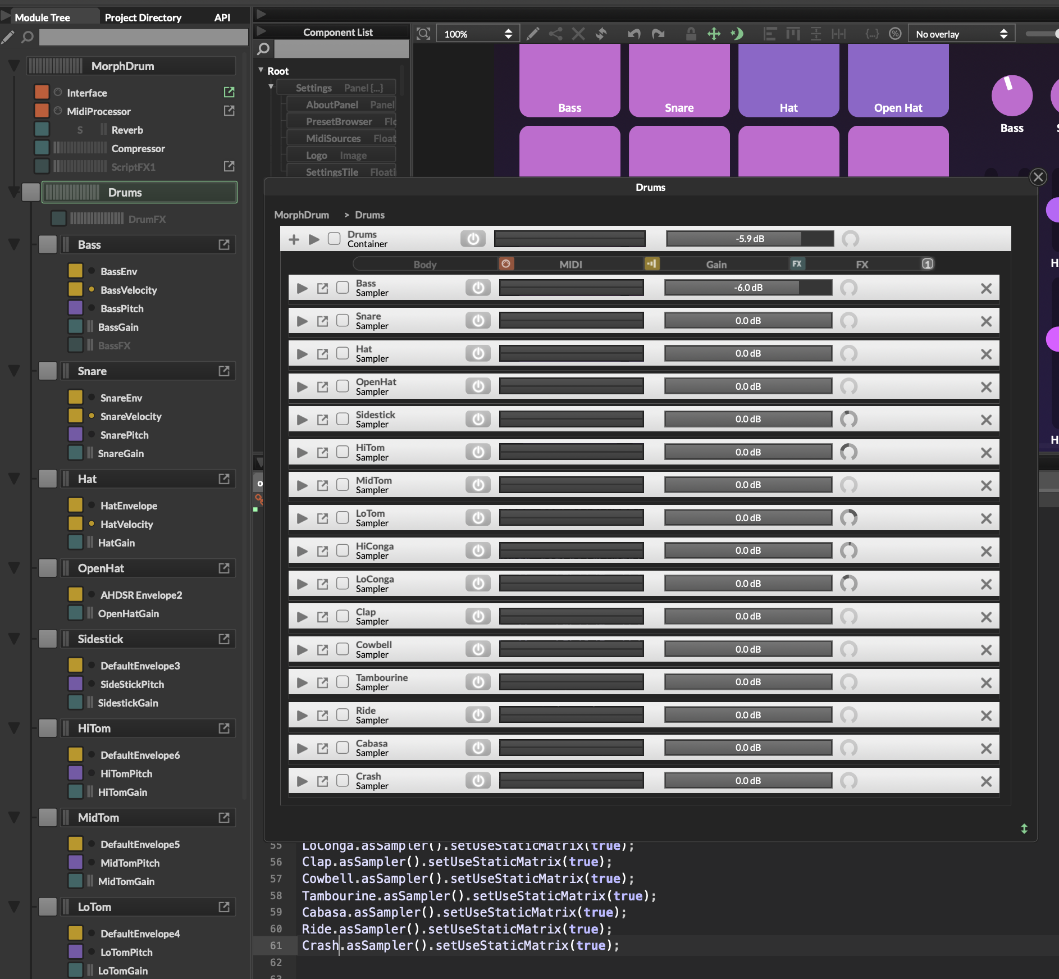Click the lock icon in the top toolbar
1059x979 pixels.
690,34
